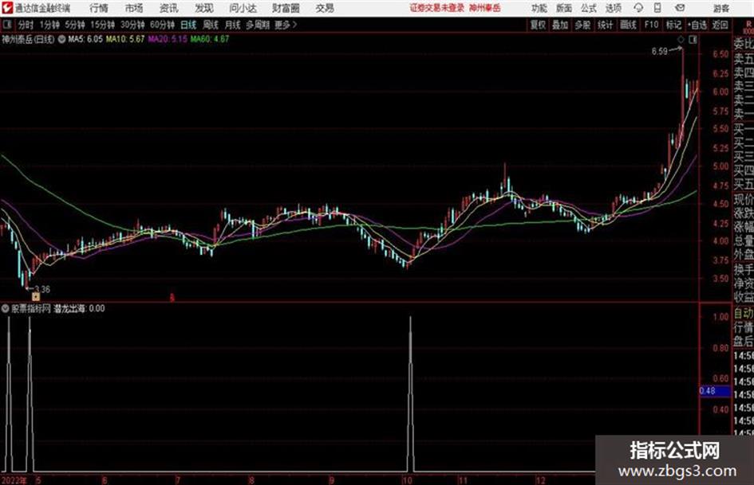Click the 神州泰岳 red stock name
The width and height of the screenshot is (754, 485).
[x=485, y=8]
